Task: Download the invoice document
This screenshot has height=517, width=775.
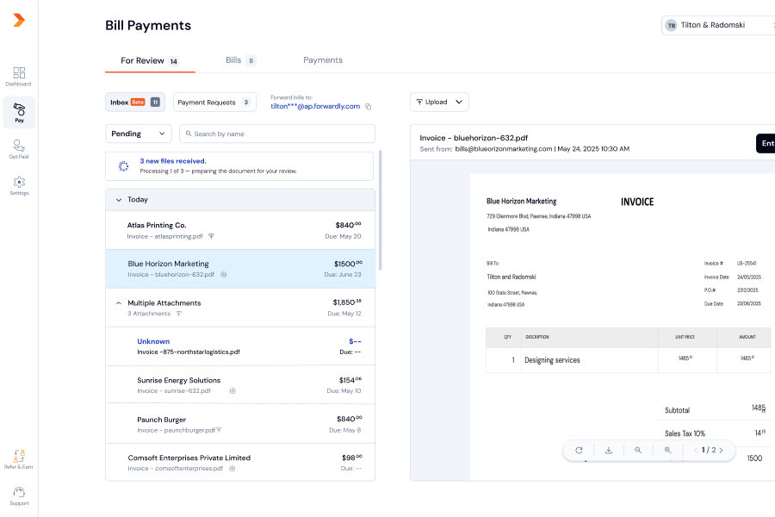Action: coord(608,450)
